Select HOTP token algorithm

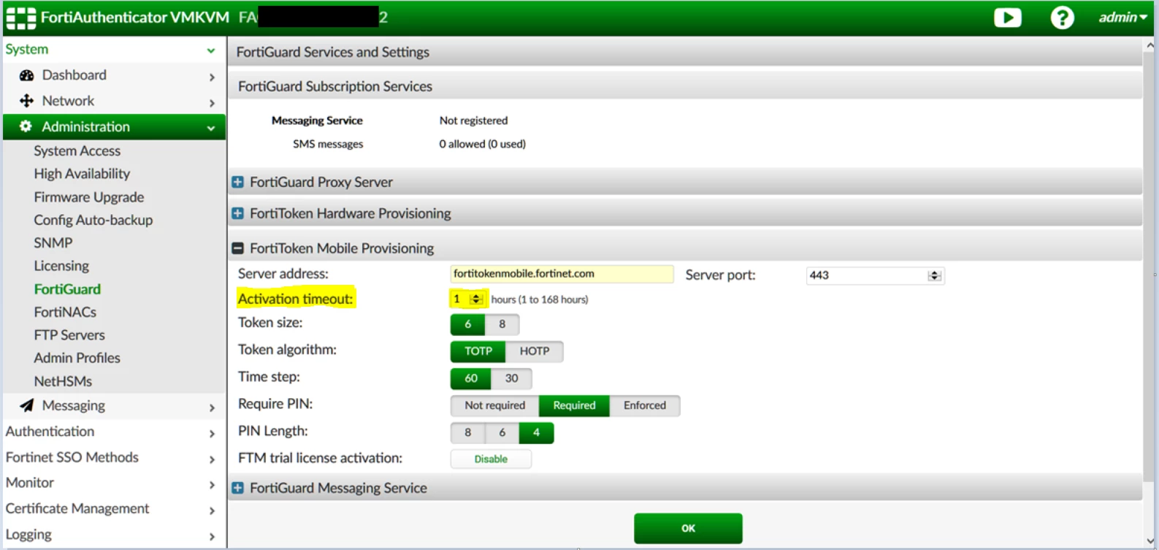click(535, 351)
